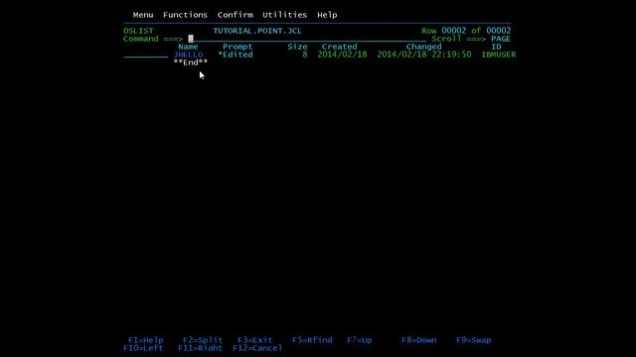636x357 pixels.
Task: Open the Utilities menu
Action: pyautogui.click(x=285, y=15)
